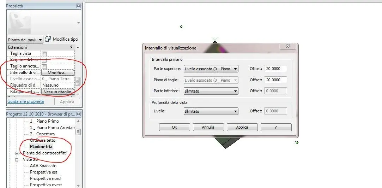Screen dimensions: 382x188
Task: Click Applica in the visualization dialog
Action: click(x=242, y=127)
